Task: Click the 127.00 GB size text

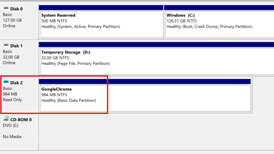Action: coord(12,20)
